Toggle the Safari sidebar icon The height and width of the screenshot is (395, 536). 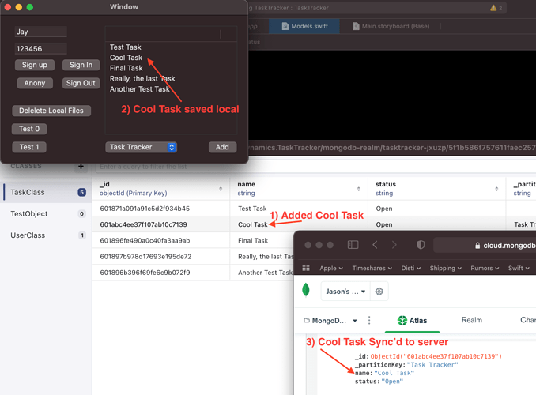[x=353, y=245]
